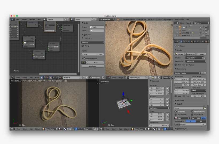Viewport: 219px width, 144px height.
Task: Open the node editor type selector icon
Action: (13, 77)
